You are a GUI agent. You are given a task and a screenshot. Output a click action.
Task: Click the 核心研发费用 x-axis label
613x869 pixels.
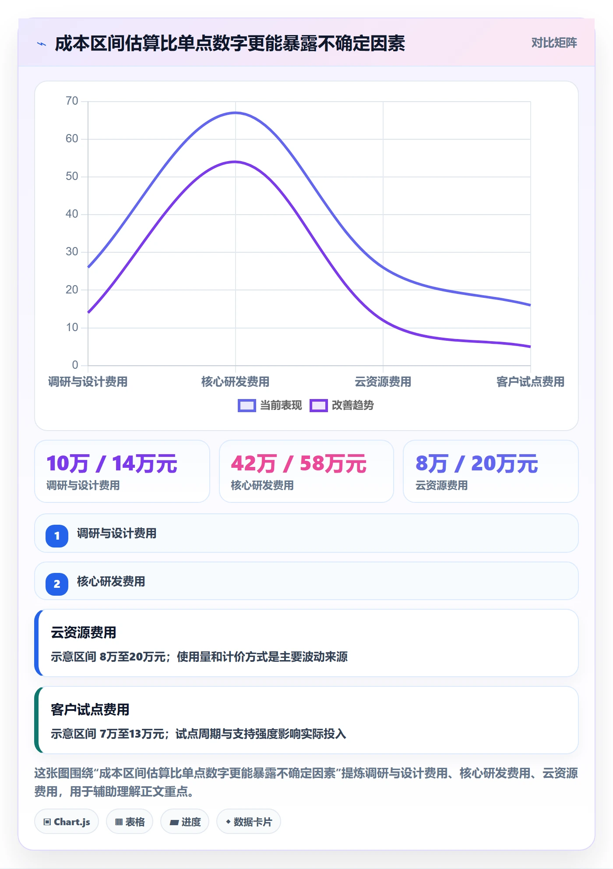(x=235, y=382)
